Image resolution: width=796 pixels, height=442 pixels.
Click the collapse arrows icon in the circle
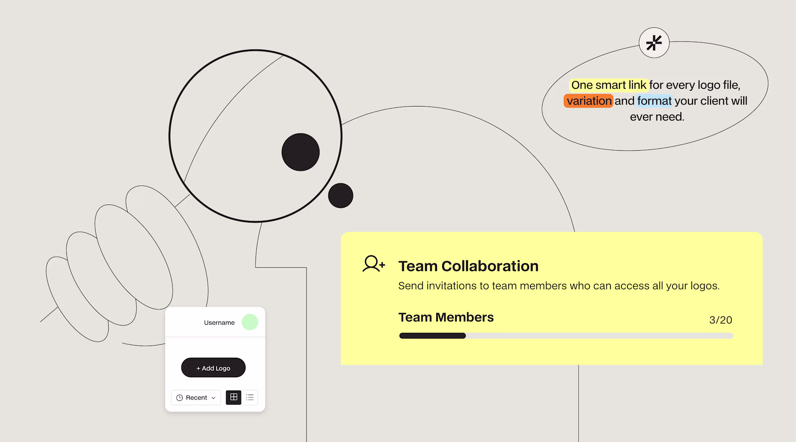tap(654, 43)
